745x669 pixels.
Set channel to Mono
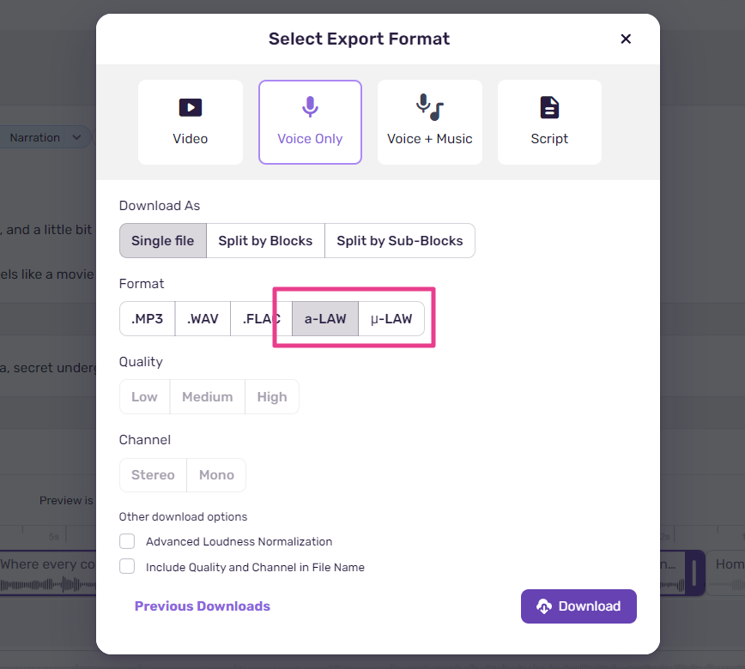tap(216, 475)
